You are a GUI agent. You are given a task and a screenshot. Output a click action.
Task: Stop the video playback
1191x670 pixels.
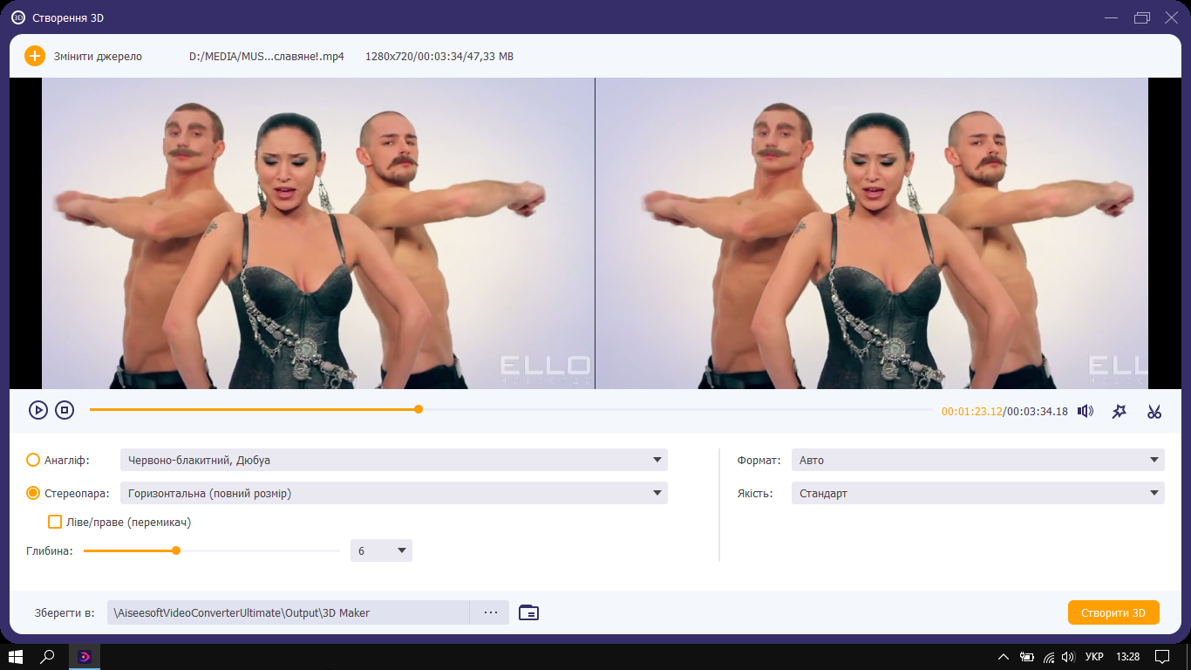click(x=65, y=410)
